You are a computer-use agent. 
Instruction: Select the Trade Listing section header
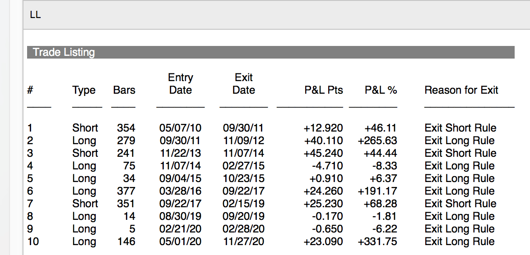pos(64,52)
